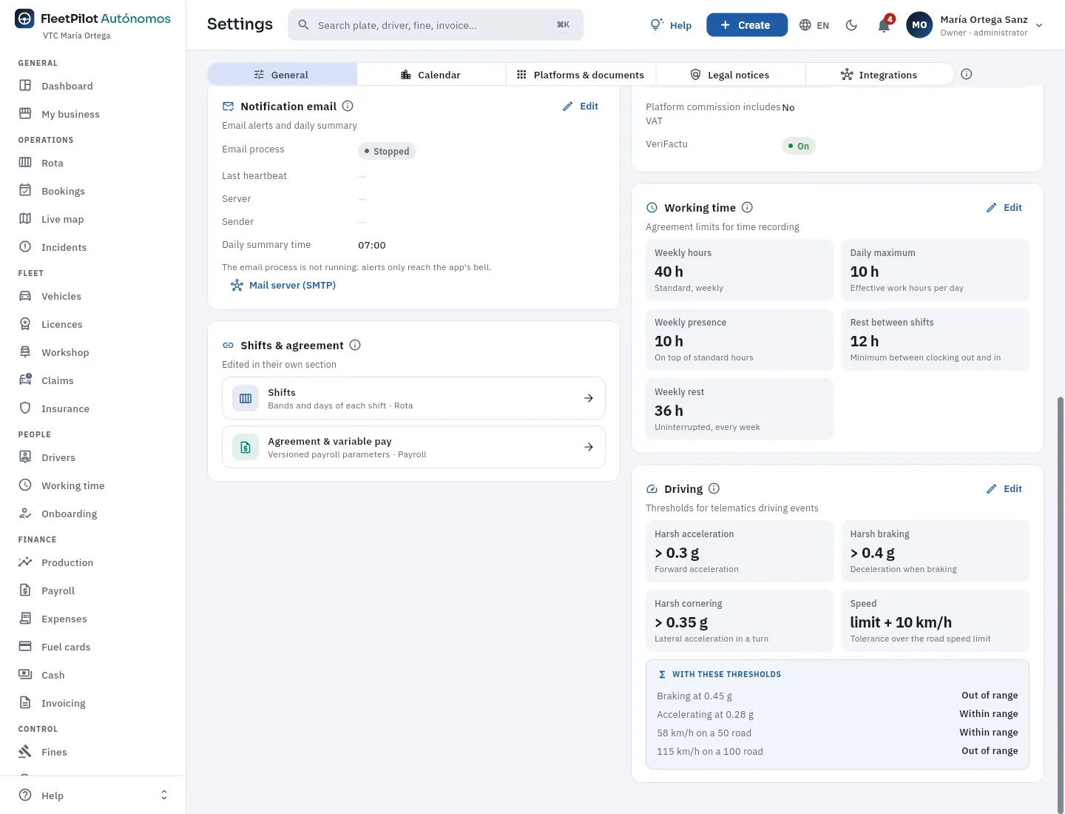Show info for Working time card
The height and width of the screenshot is (814, 1065).
[747, 207]
